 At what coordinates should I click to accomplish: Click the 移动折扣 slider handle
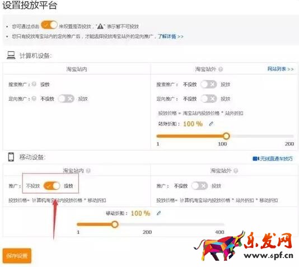click(x=115, y=224)
